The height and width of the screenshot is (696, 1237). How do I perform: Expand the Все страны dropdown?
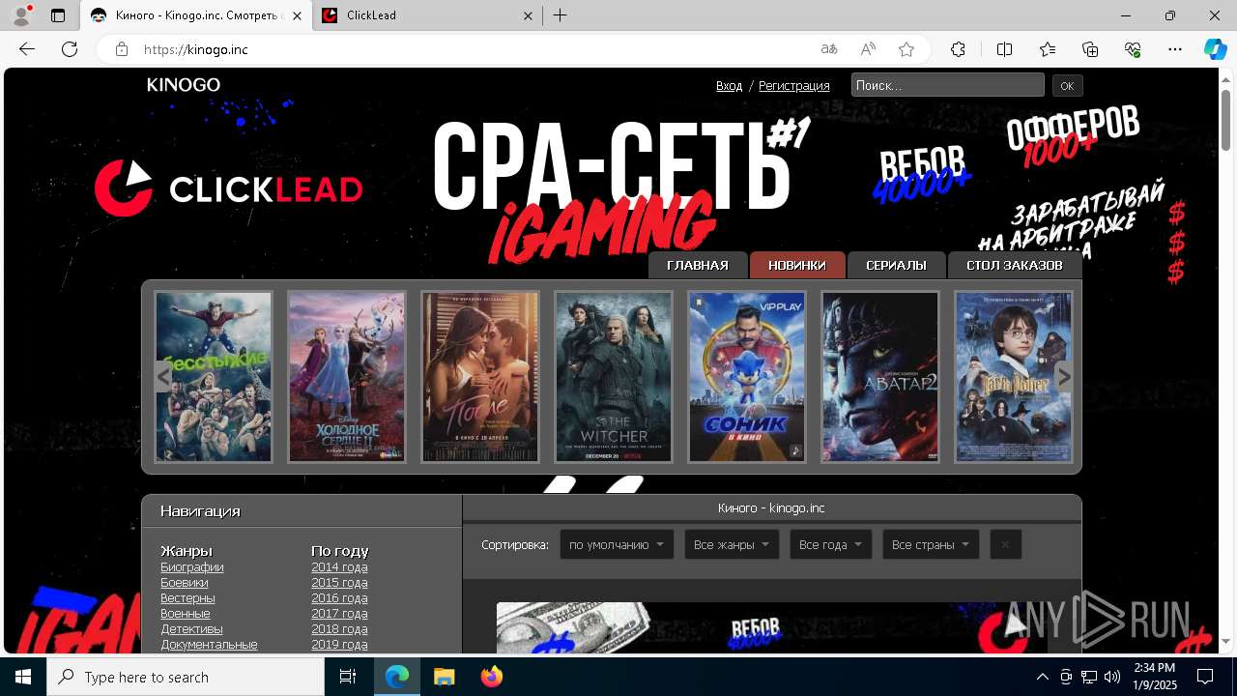(x=931, y=544)
